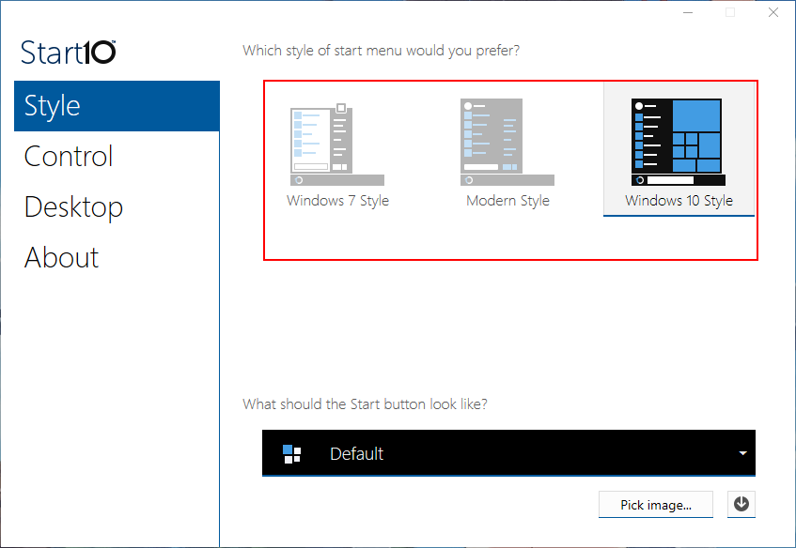
Task: Click the download arrow icon beside Pick image
Action: (x=741, y=504)
